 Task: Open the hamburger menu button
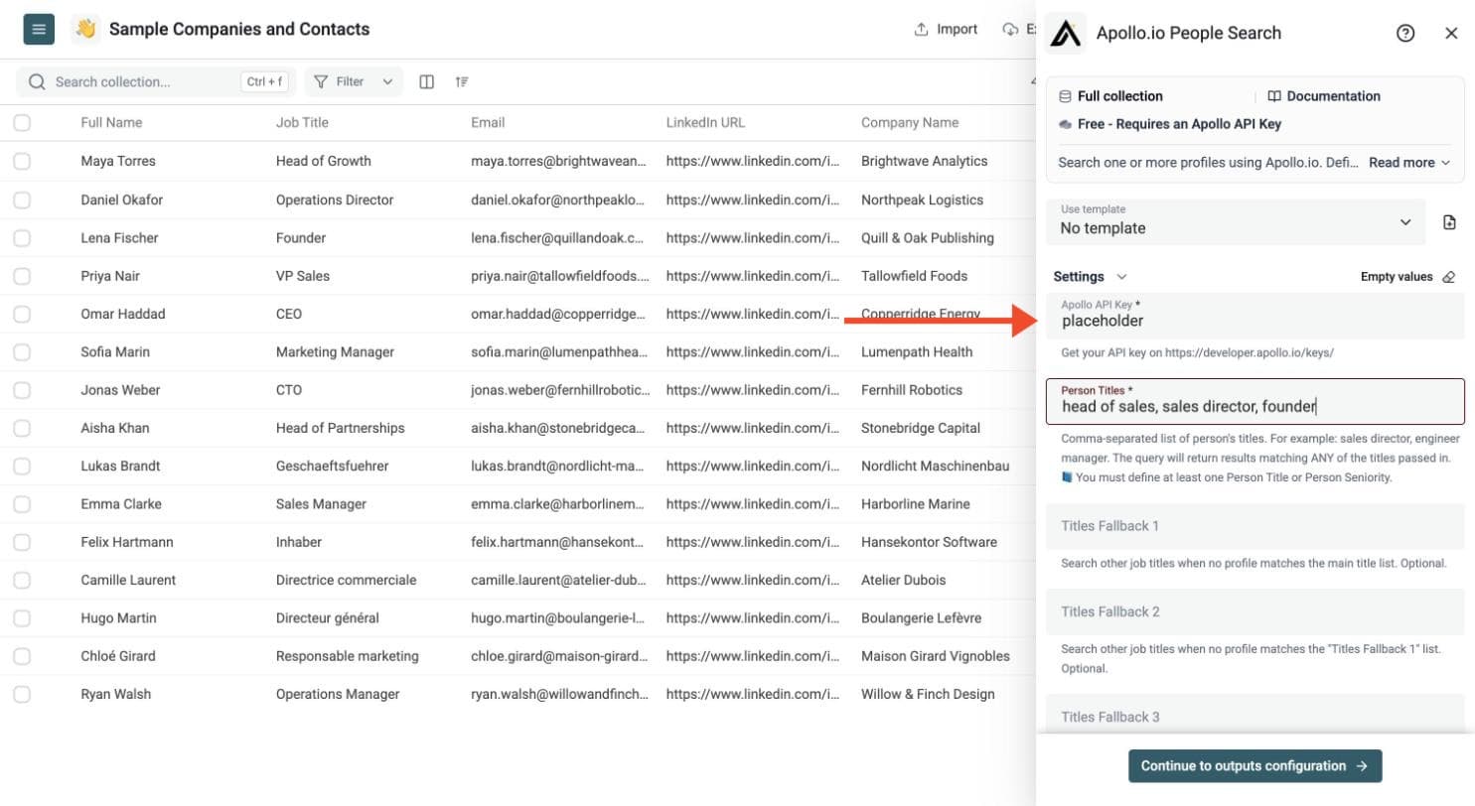(x=39, y=29)
